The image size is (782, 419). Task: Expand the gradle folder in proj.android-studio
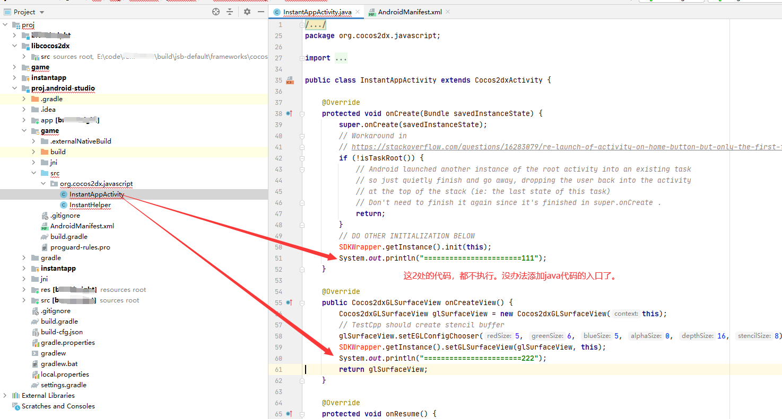click(x=24, y=258)
